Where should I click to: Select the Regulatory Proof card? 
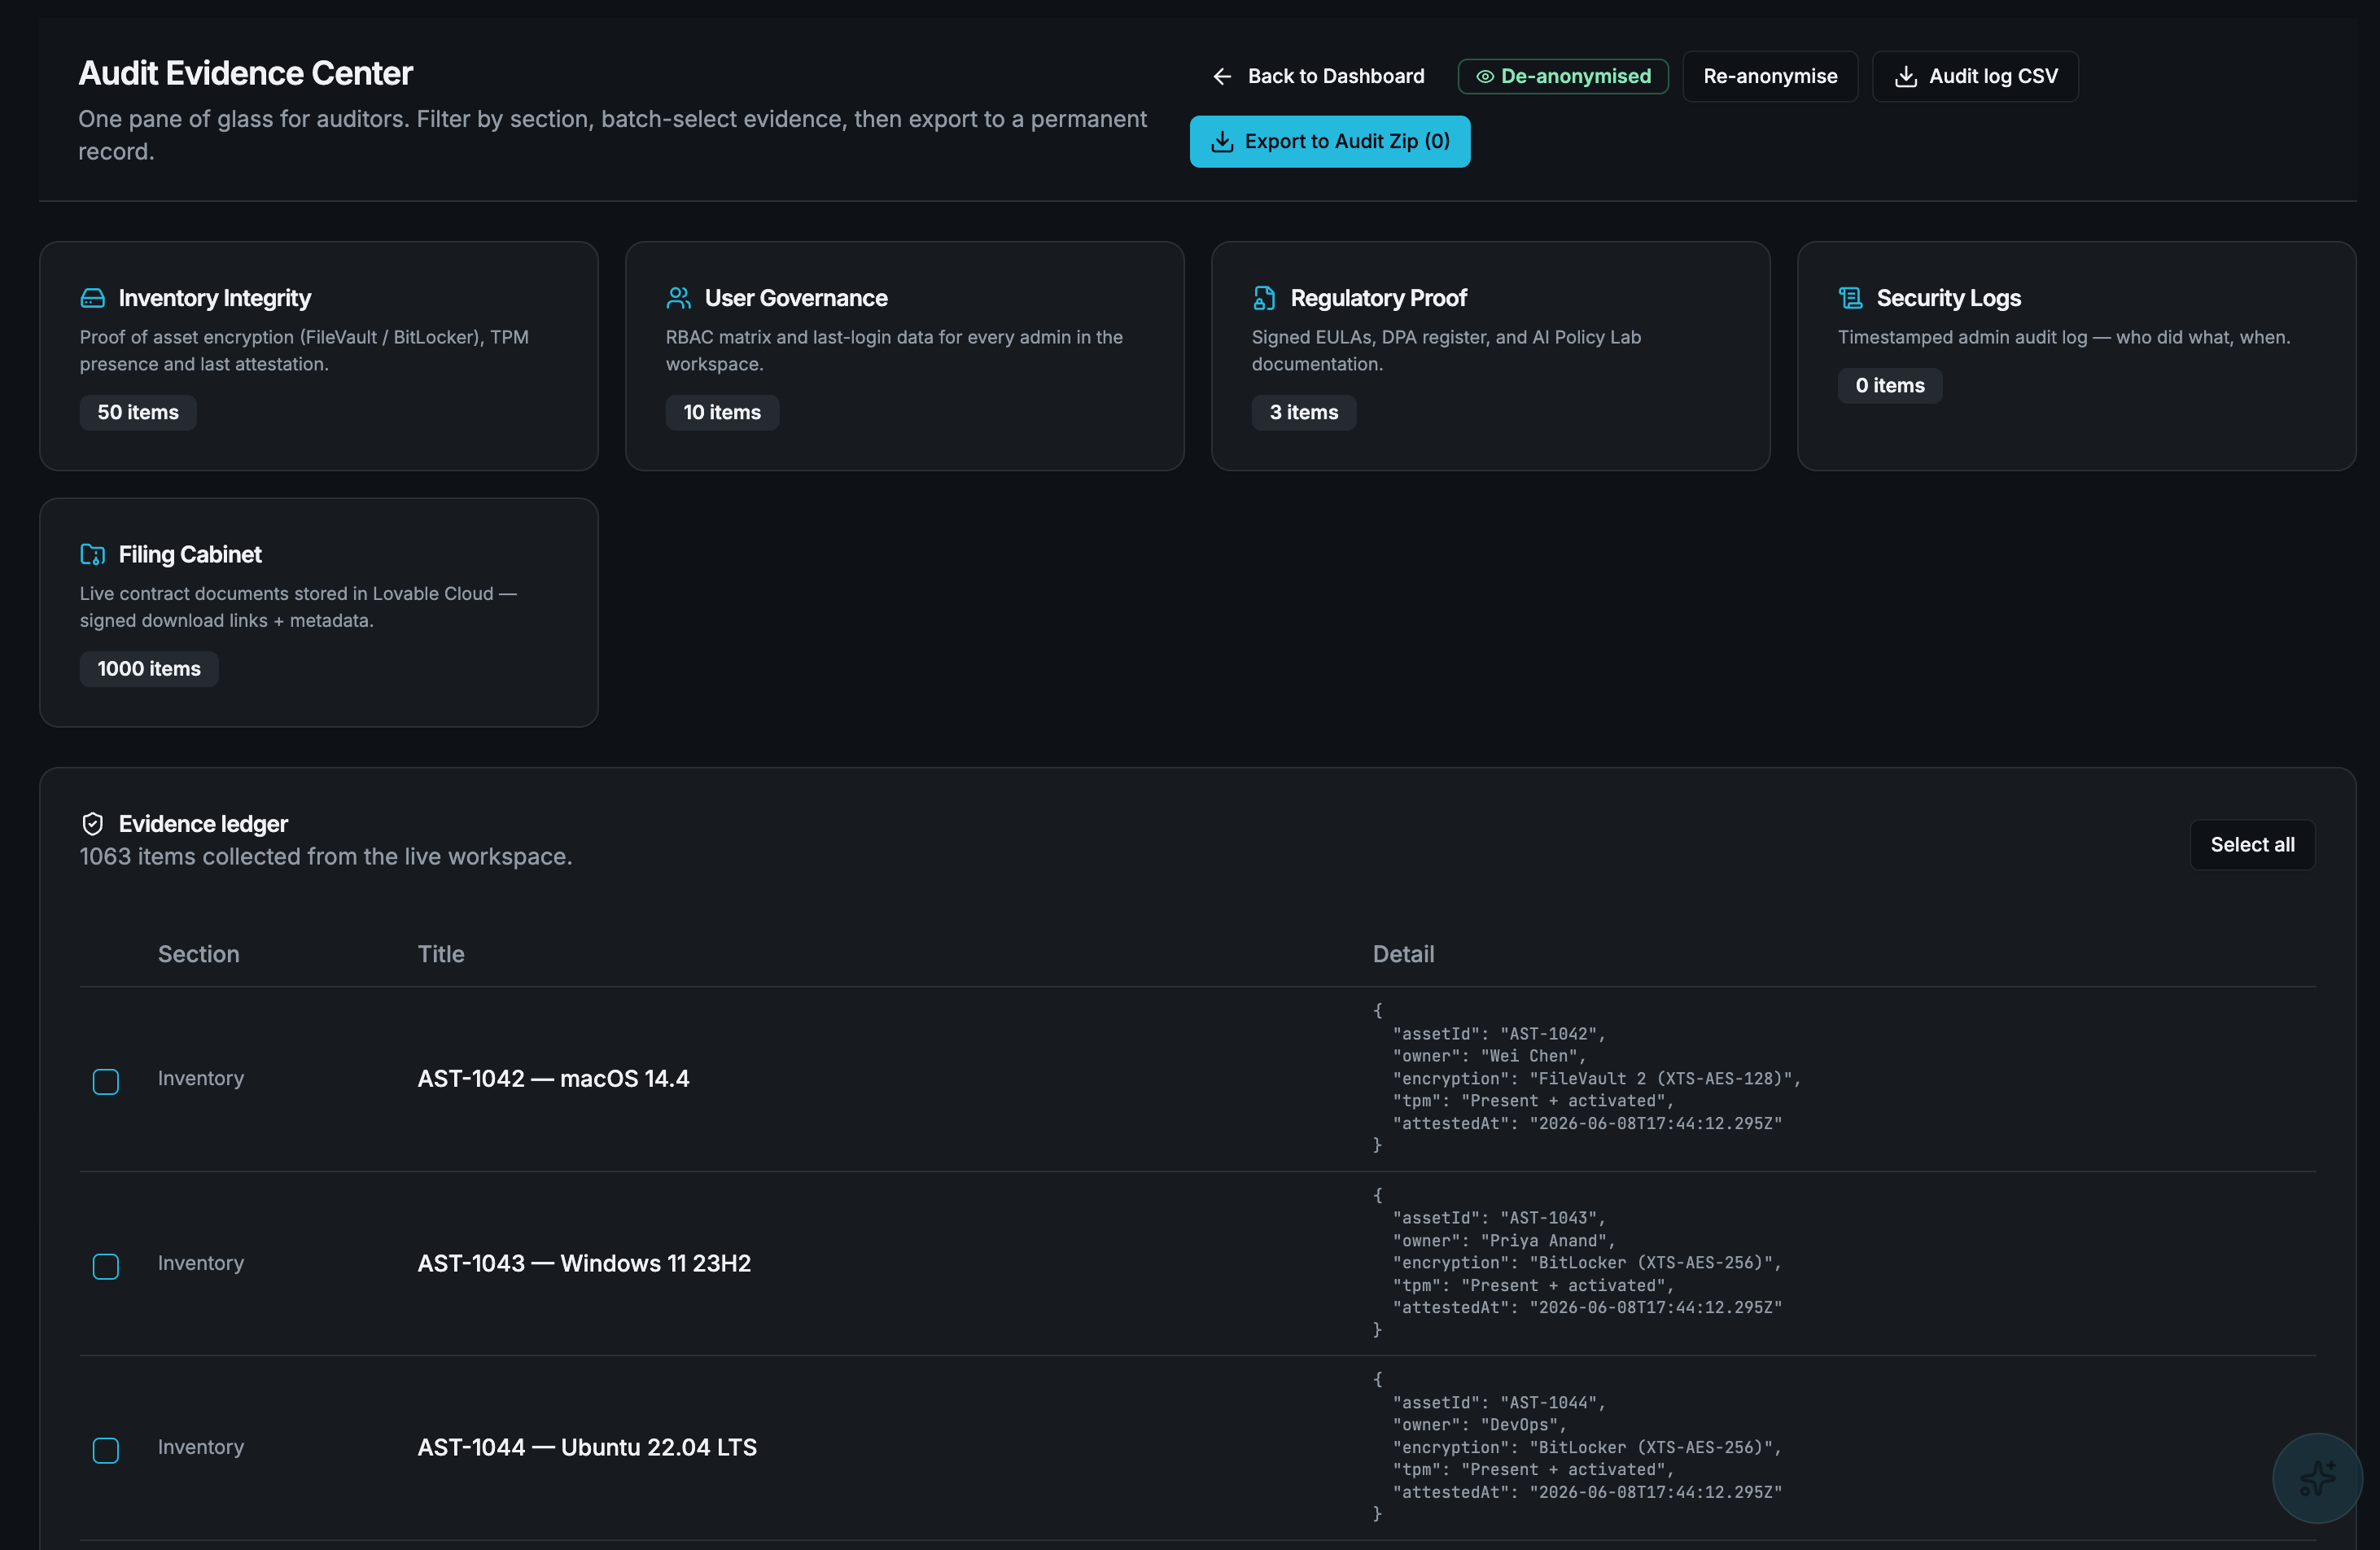pos(1491,356)
